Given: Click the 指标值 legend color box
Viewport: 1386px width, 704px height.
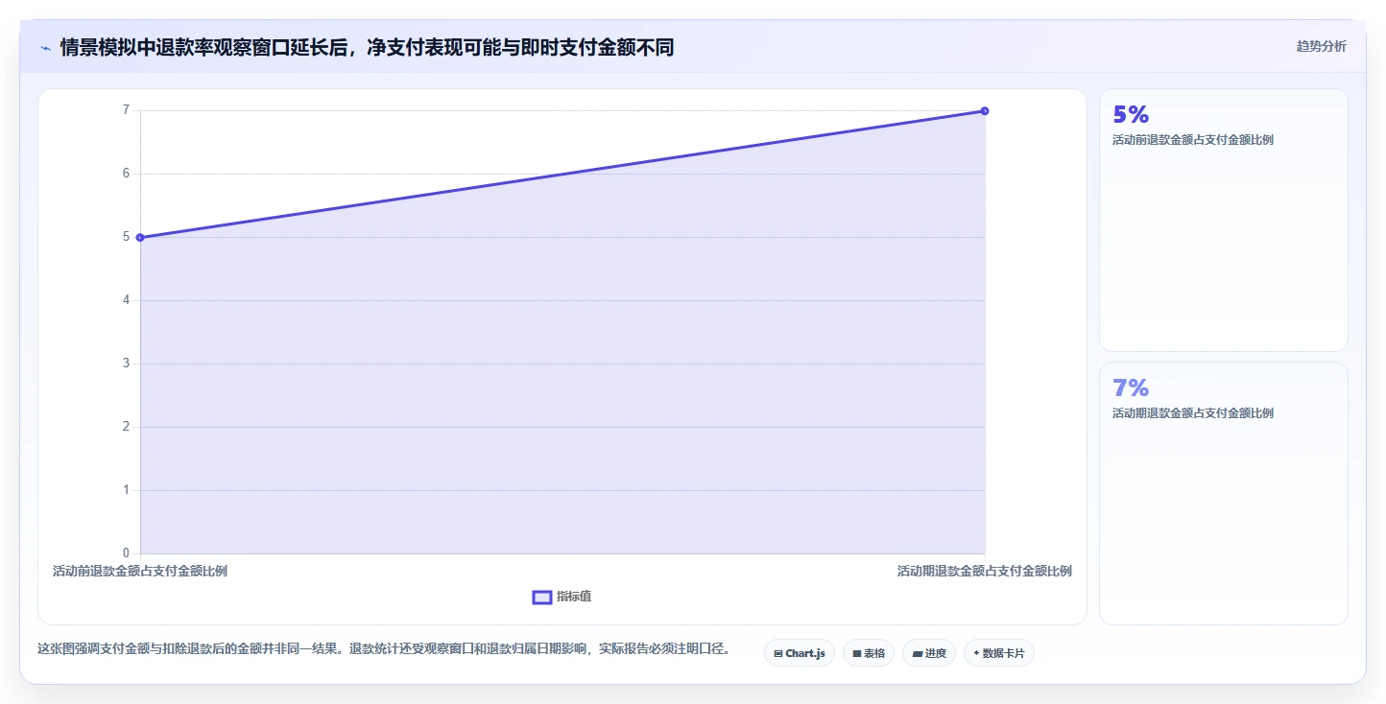Looking at the screenshot, I should [542, 597].
